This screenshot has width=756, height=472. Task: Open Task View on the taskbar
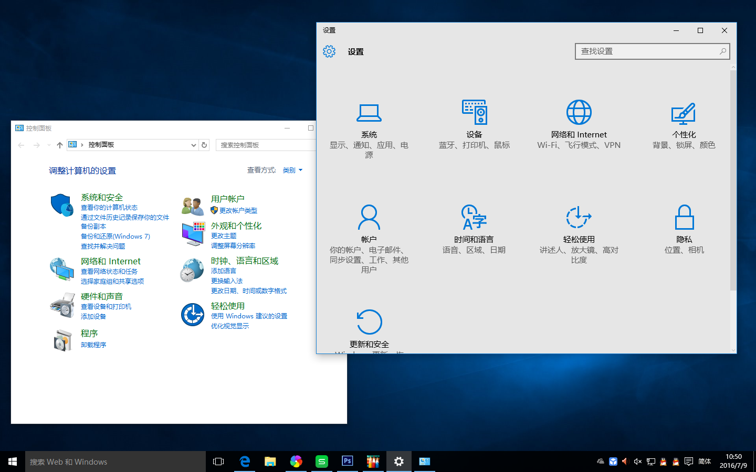218,462
